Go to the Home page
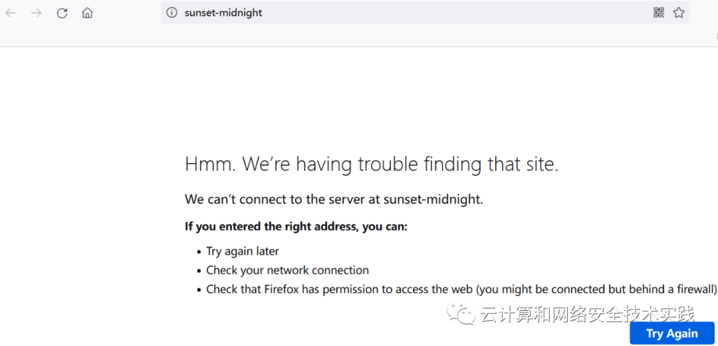This screenshot has height=346, width=718. 87,13
